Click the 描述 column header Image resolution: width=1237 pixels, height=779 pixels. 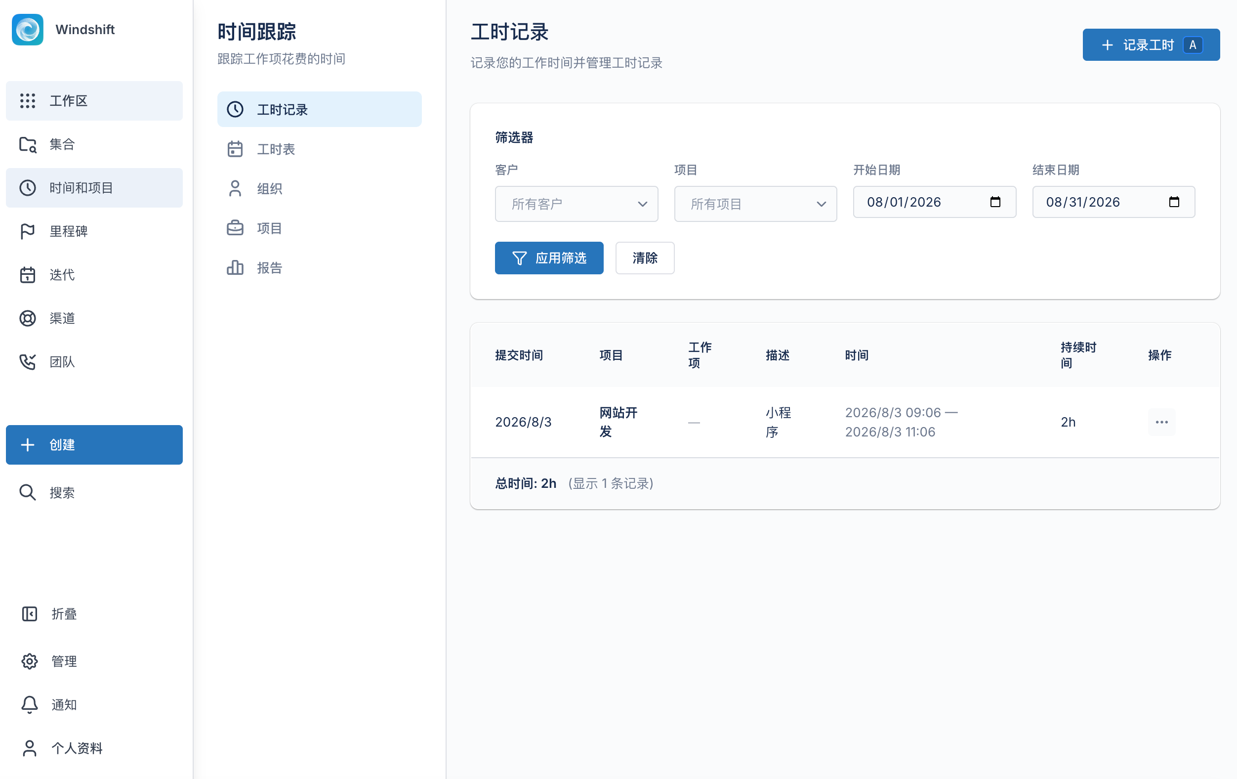pos(777,355)
